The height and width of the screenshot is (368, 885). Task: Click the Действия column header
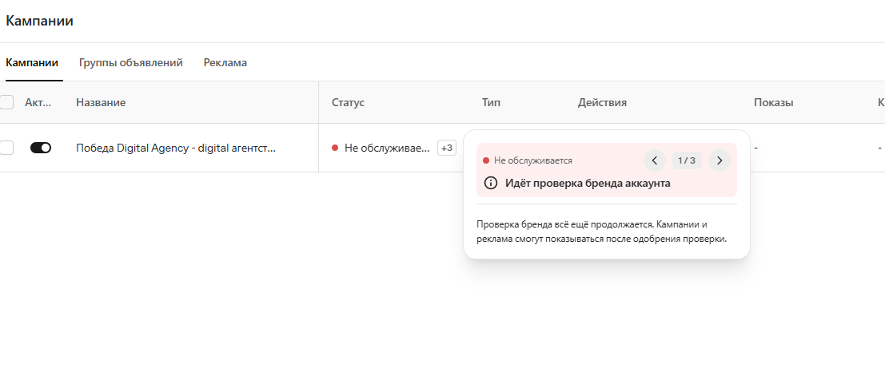tap(602, 102)
